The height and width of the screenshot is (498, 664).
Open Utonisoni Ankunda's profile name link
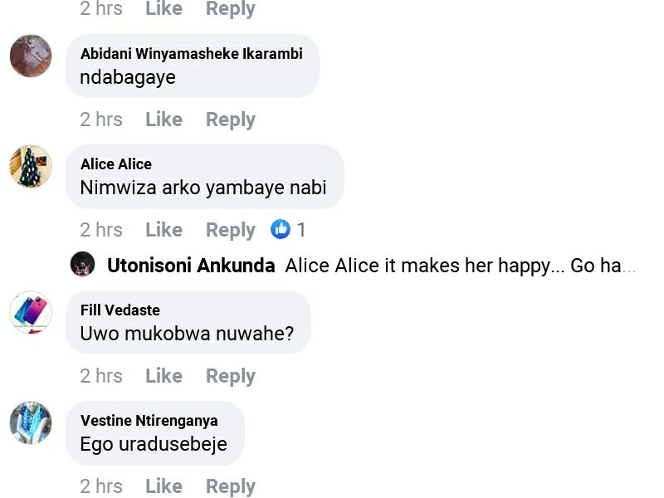pos(191,266)
